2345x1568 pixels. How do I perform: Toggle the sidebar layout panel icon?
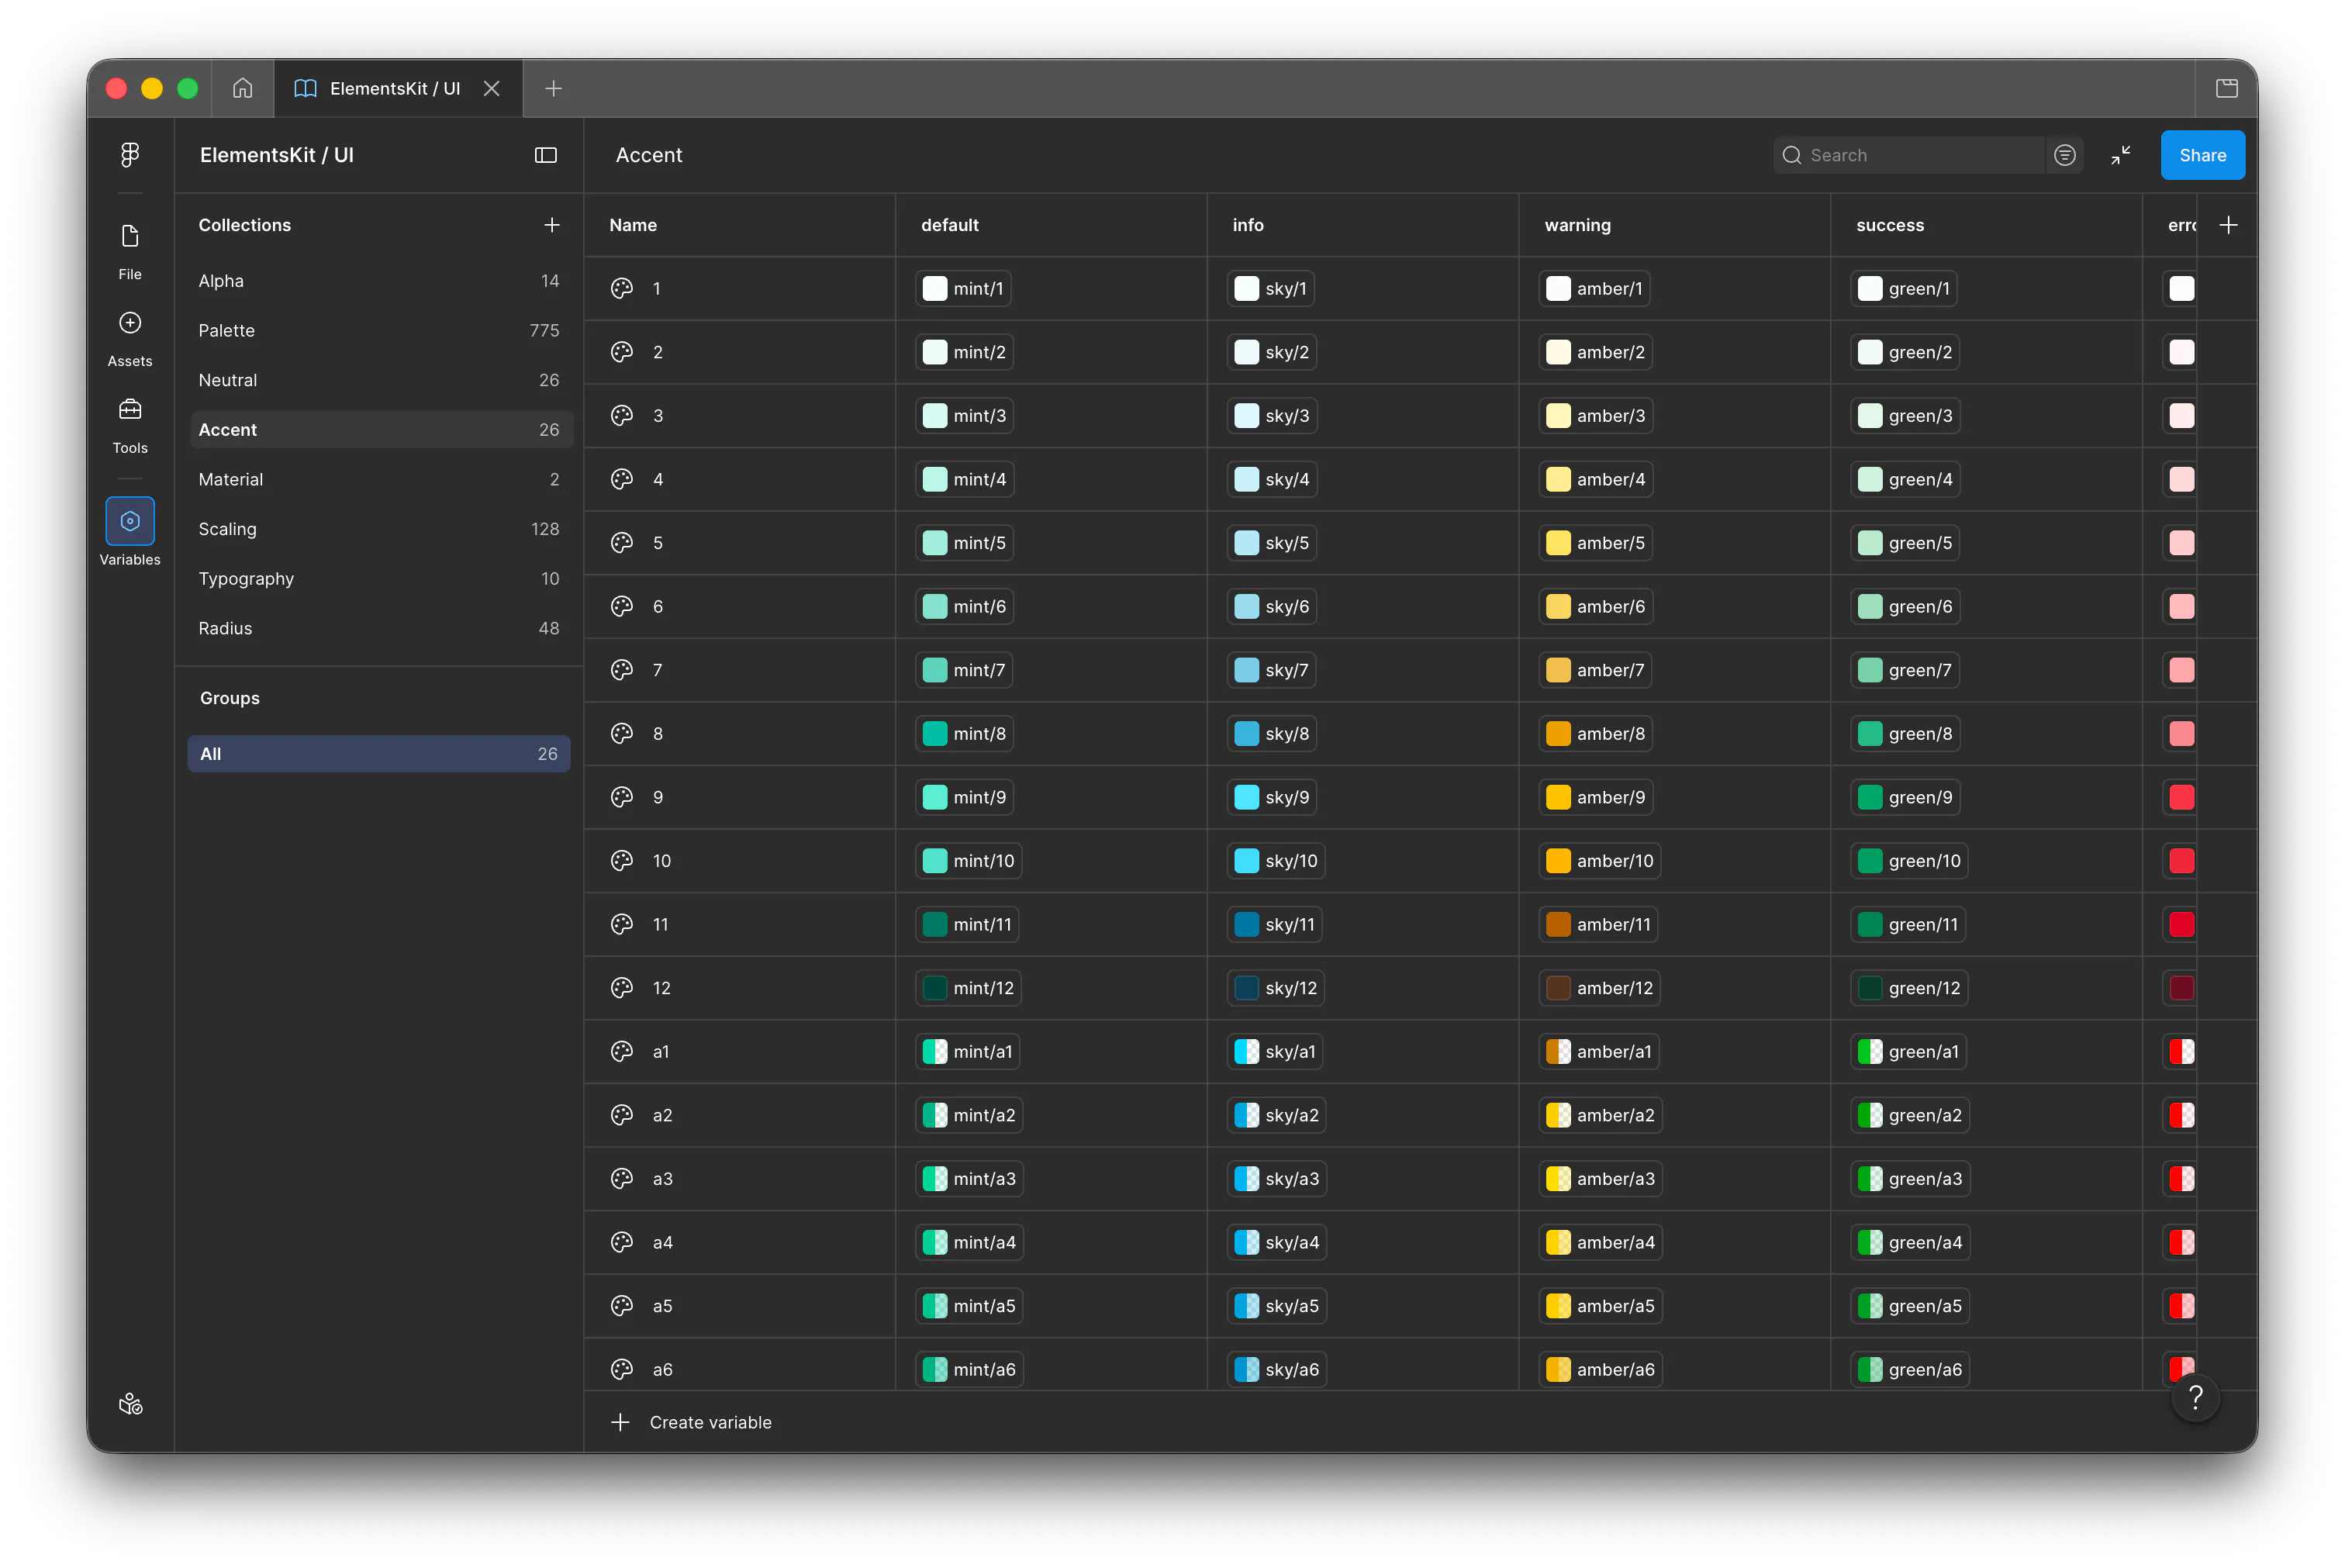click(545, 155)
